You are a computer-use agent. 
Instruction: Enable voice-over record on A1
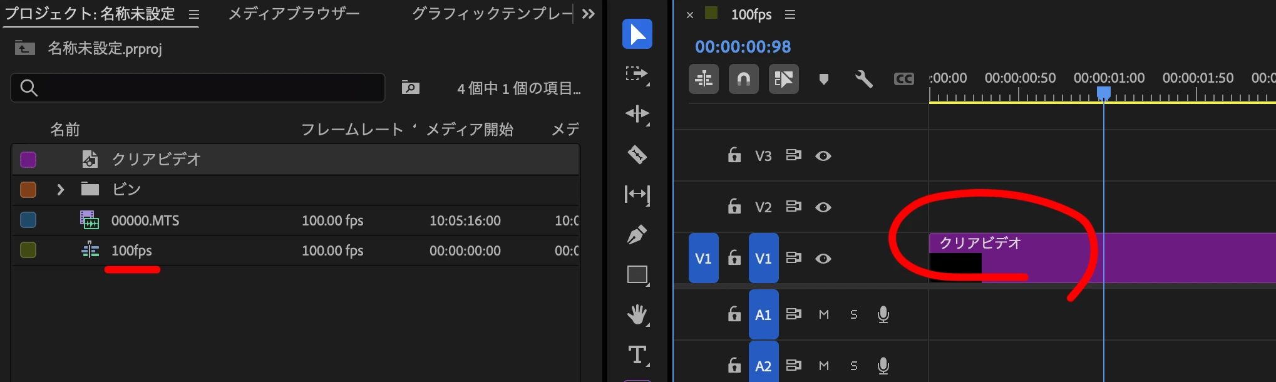point(883,314)
